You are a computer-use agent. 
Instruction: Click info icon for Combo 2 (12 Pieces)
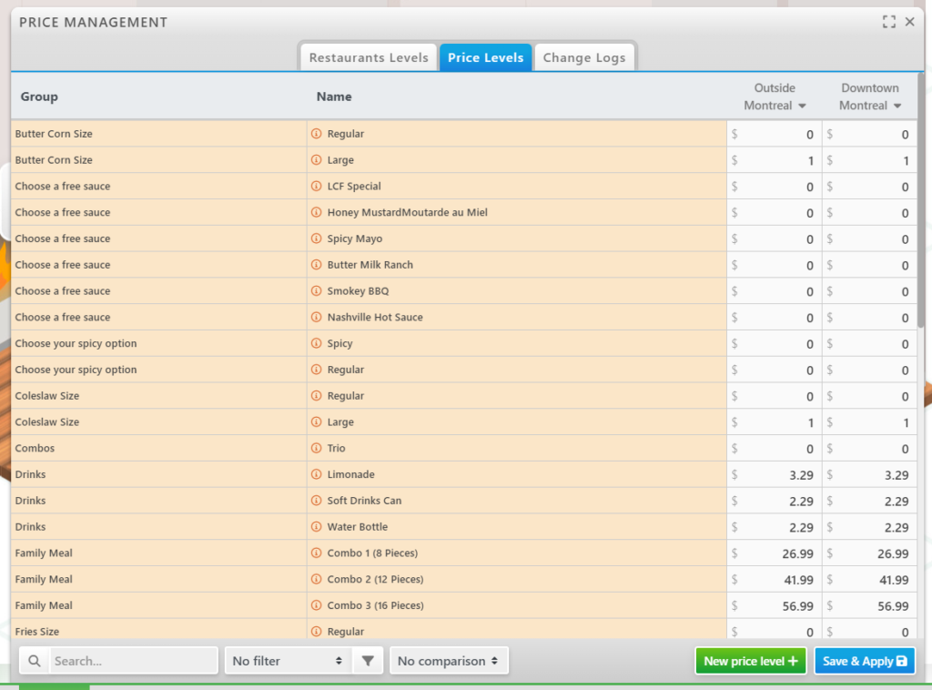point(317,580)
